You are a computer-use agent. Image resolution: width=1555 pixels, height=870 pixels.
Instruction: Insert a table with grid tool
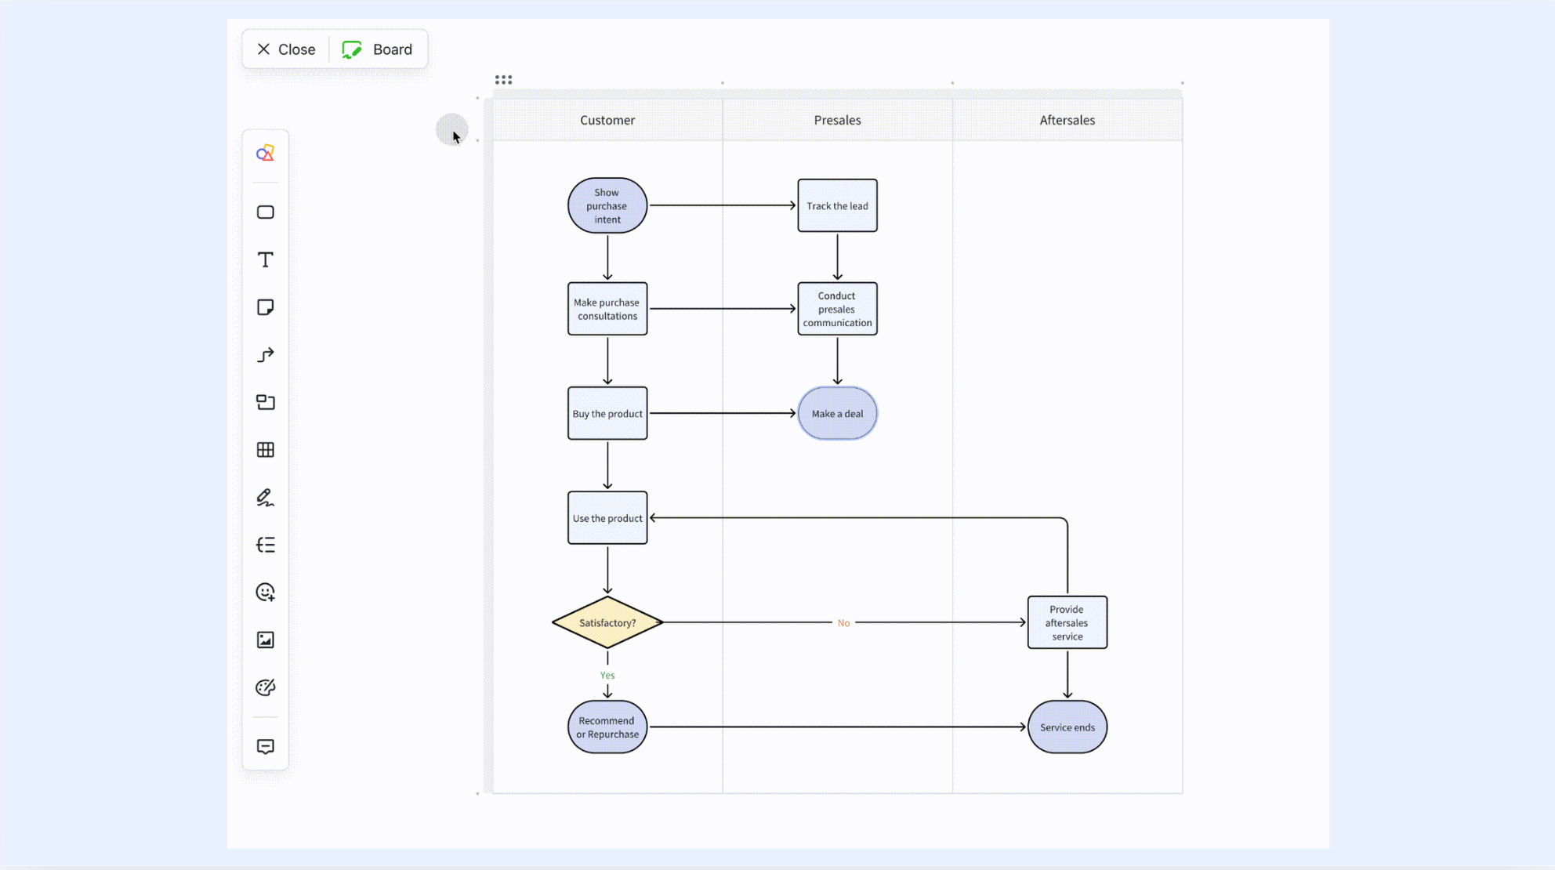pyautogui.click(x=265, y=450)
